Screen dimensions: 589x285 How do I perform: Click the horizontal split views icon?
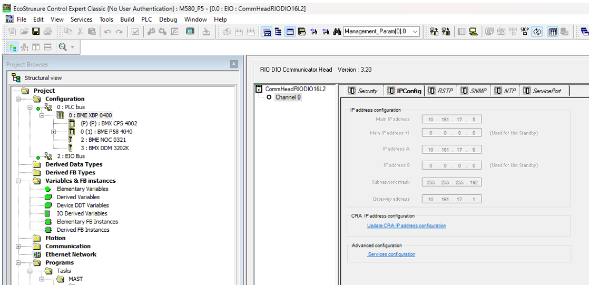(48, 47)
